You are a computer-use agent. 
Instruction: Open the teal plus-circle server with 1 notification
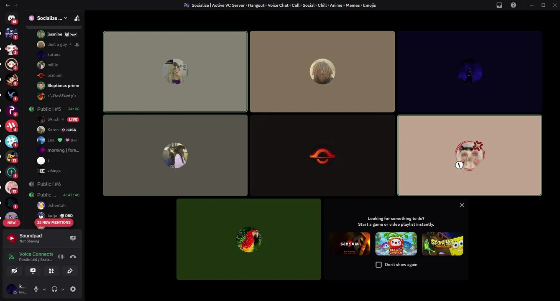click(12, 172)
